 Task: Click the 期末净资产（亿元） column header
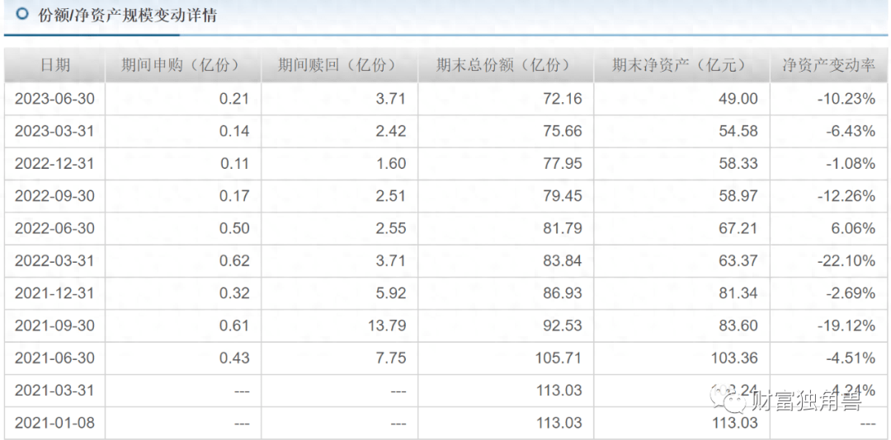(x=679, y=65)
